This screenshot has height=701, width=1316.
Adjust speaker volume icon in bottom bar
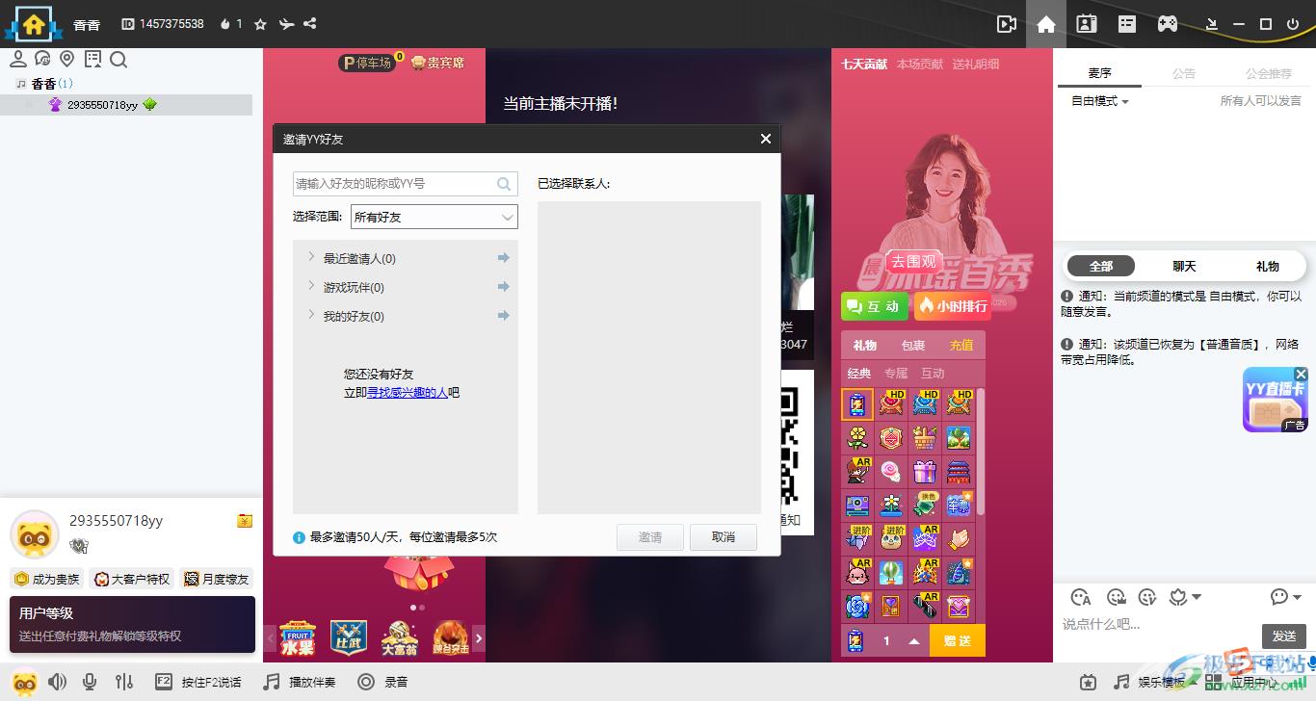coord(58,682)
